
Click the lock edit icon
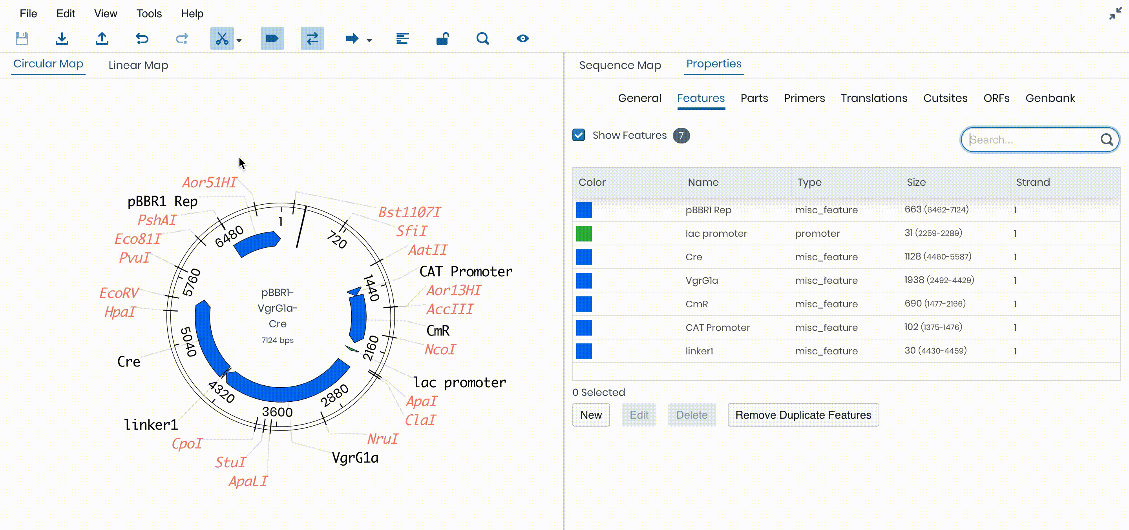[442, 38]
